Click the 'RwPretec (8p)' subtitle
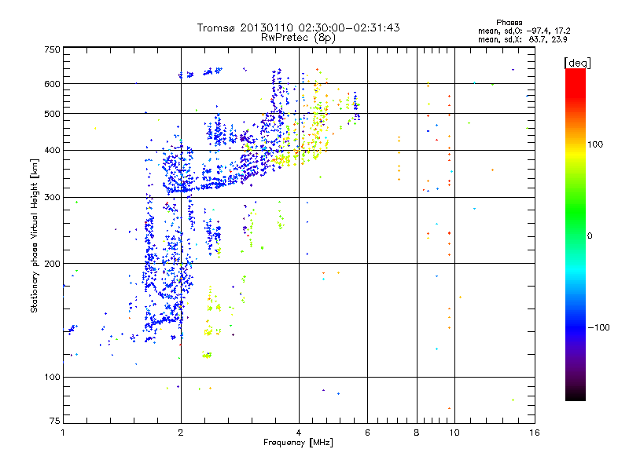629x471 pixels. tap(298, 38)
